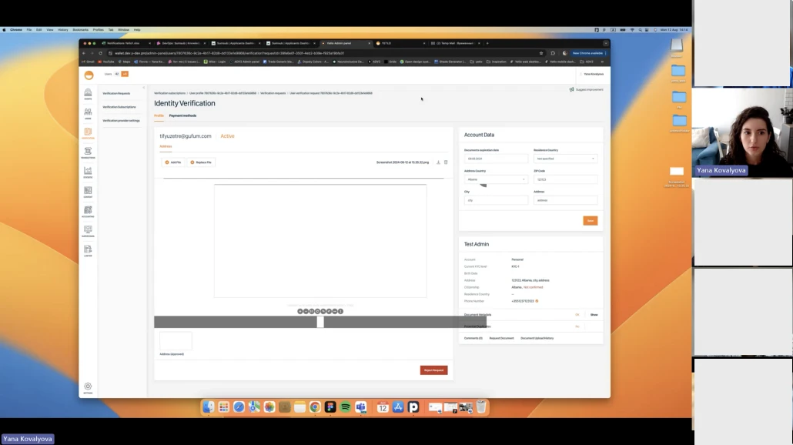Open Spotify from the Dock
The width and height of the screenshot is (793, 445).
coord(346,407)
